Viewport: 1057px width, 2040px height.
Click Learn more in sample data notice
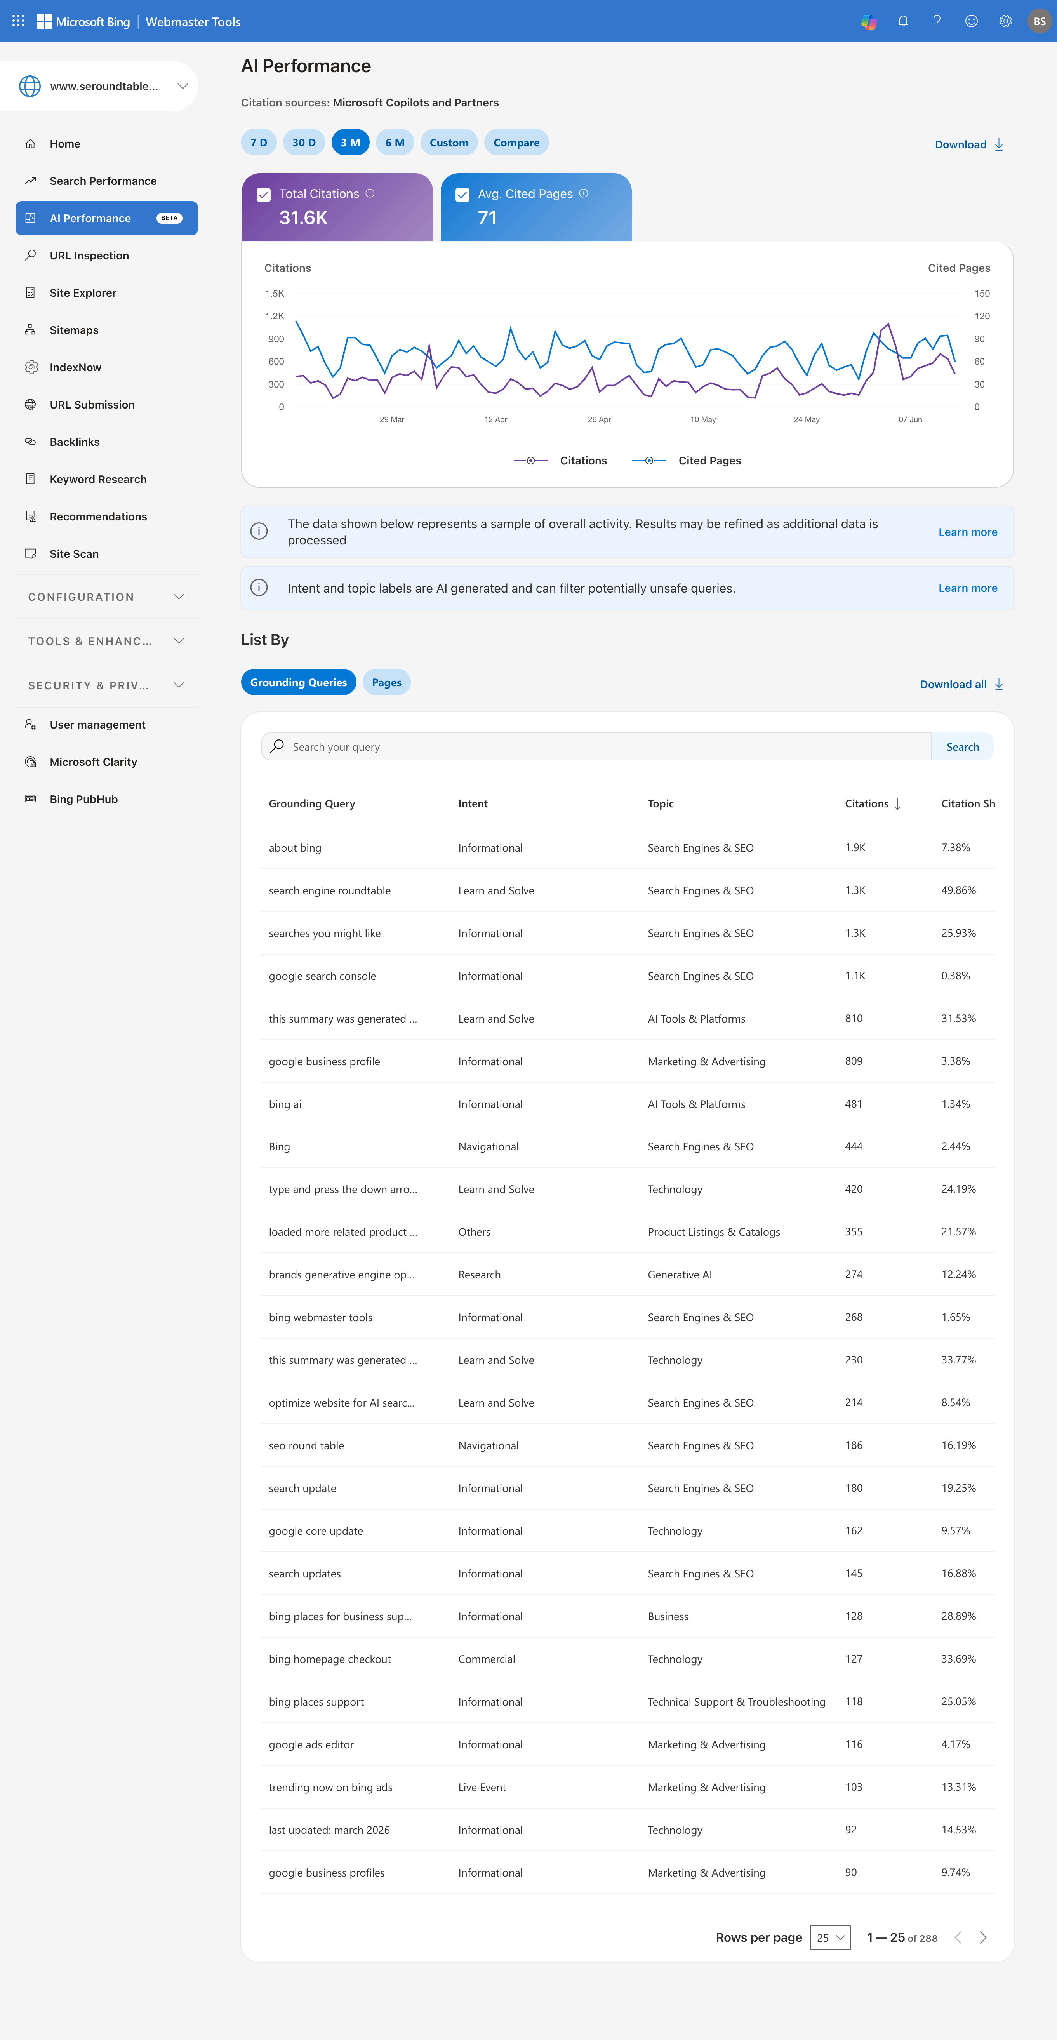click(x=968, y=532)
